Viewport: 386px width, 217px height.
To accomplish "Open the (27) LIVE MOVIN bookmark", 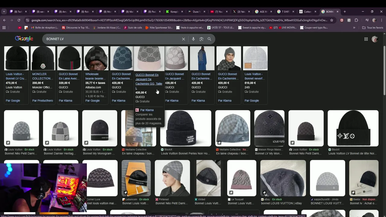I will pyautogui.click(x=283, y=27).
